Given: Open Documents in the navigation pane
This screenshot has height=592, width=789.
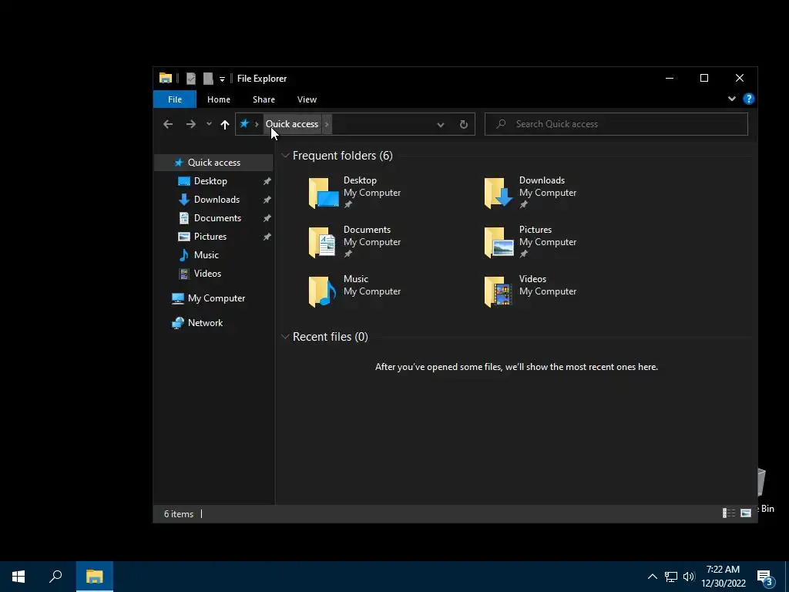Looking at the screenshot, I should [x=217, y=218].
